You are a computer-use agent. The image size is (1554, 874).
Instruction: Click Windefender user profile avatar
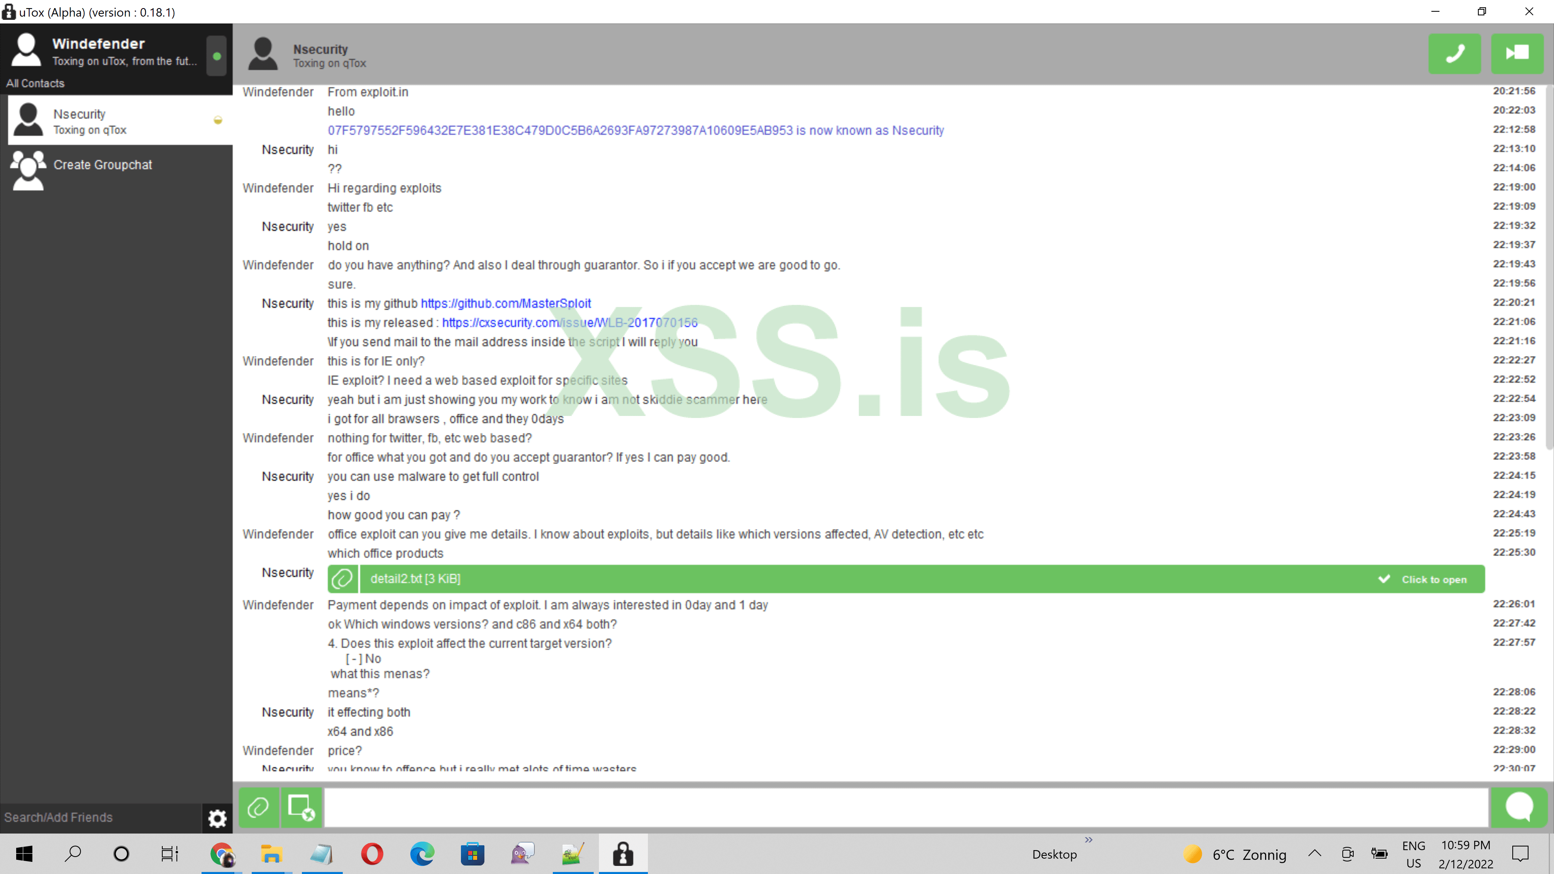point(27,49)
